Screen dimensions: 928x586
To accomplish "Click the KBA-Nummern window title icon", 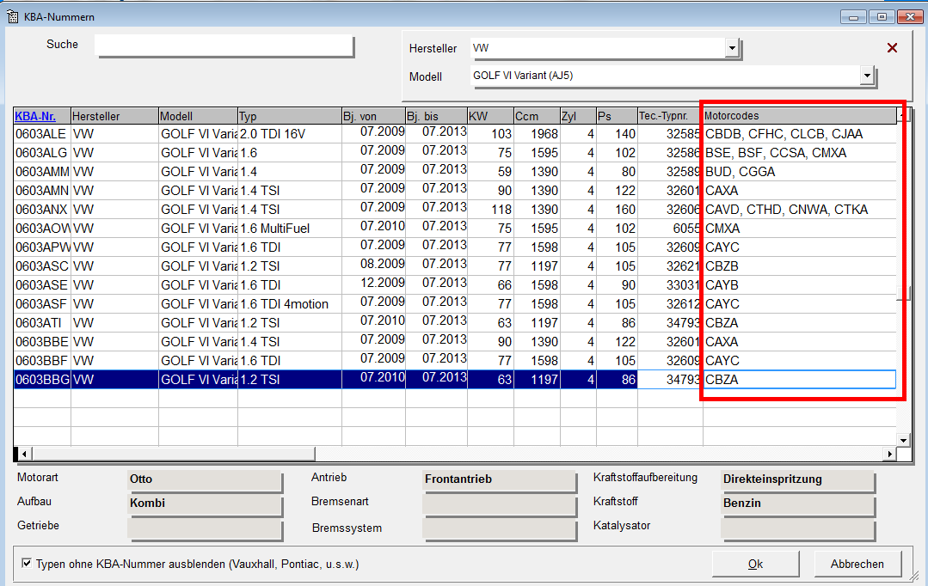I will tap(12, 16).
